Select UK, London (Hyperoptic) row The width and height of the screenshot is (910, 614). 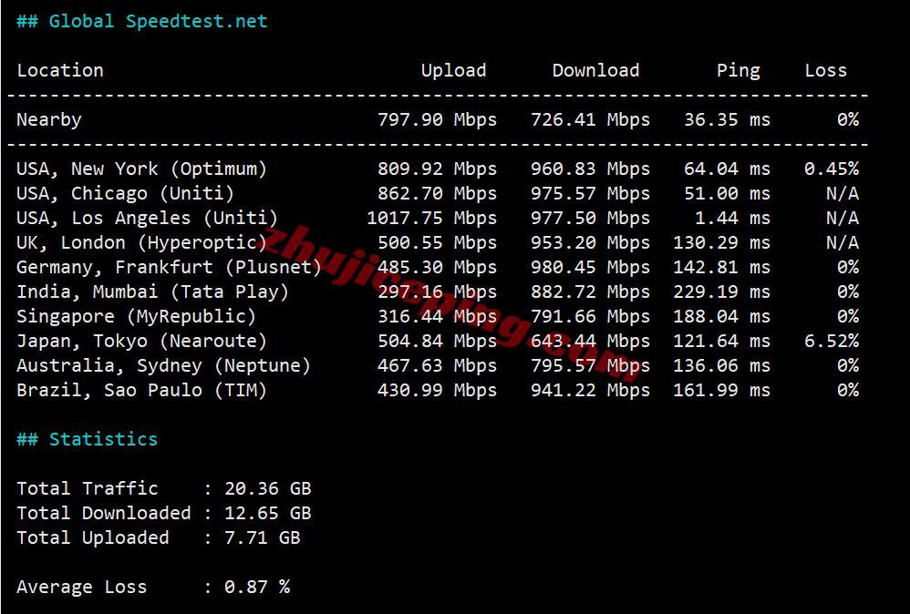[x=439, y=242]
